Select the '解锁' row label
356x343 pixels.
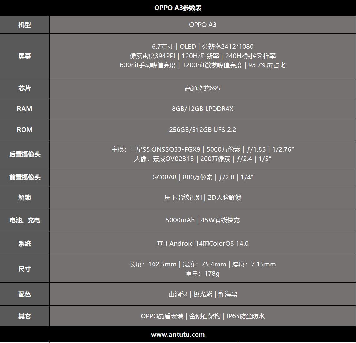[25, 198]
